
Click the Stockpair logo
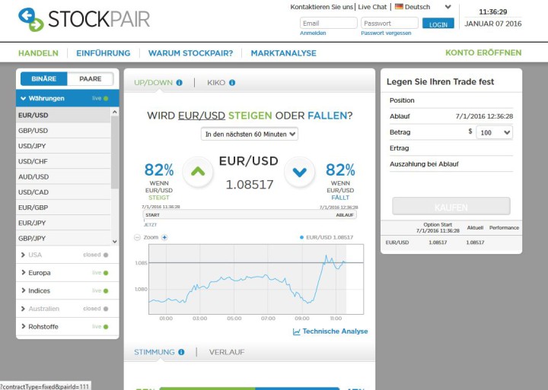[84, 19]
